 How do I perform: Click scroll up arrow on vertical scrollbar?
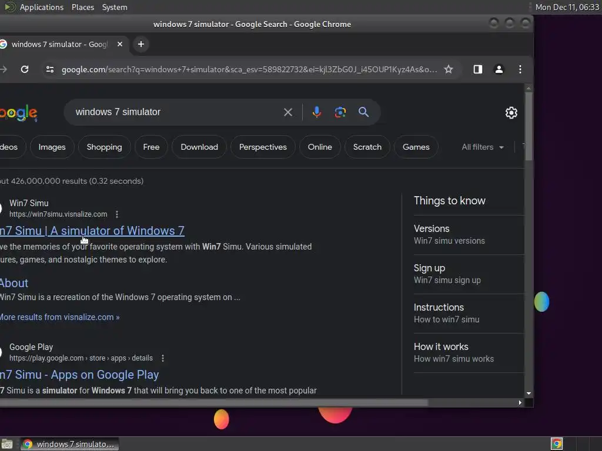tap(529, 88)
